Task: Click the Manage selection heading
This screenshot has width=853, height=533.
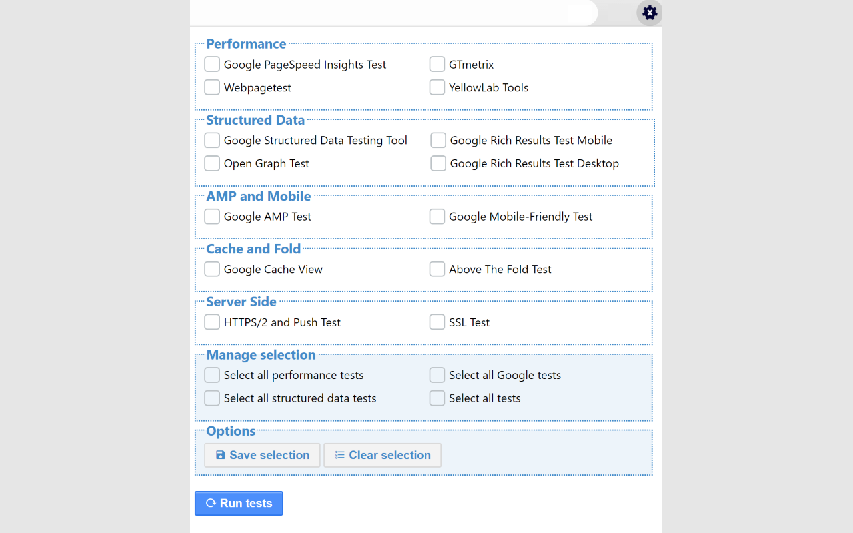Action: (261, 355)
